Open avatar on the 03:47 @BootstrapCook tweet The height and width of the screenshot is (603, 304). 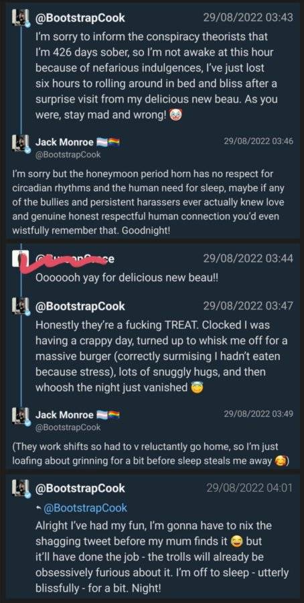click(20, 306)
